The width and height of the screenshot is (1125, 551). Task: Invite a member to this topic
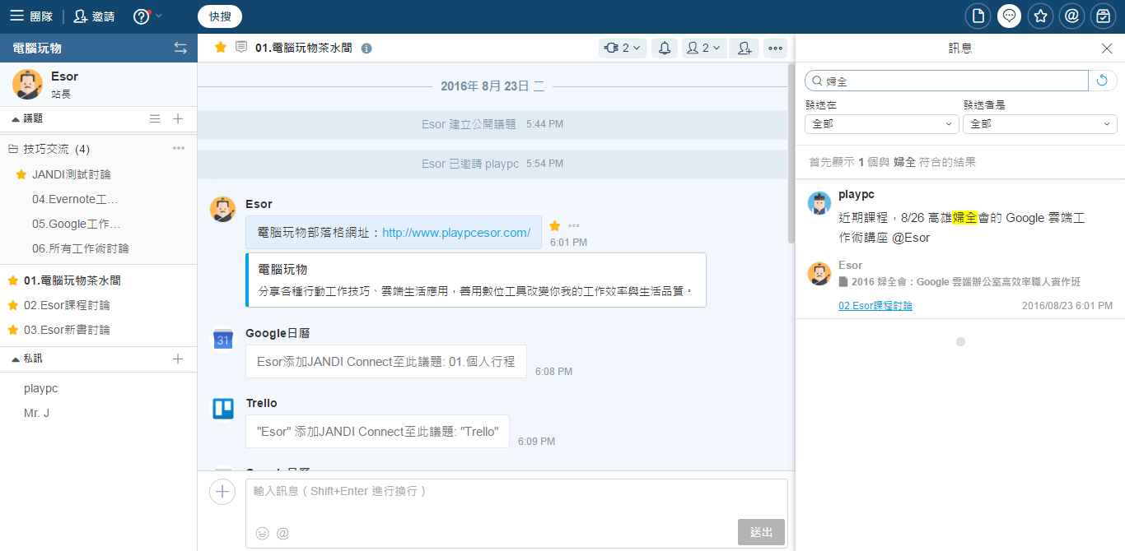click(x=745, y=48)
